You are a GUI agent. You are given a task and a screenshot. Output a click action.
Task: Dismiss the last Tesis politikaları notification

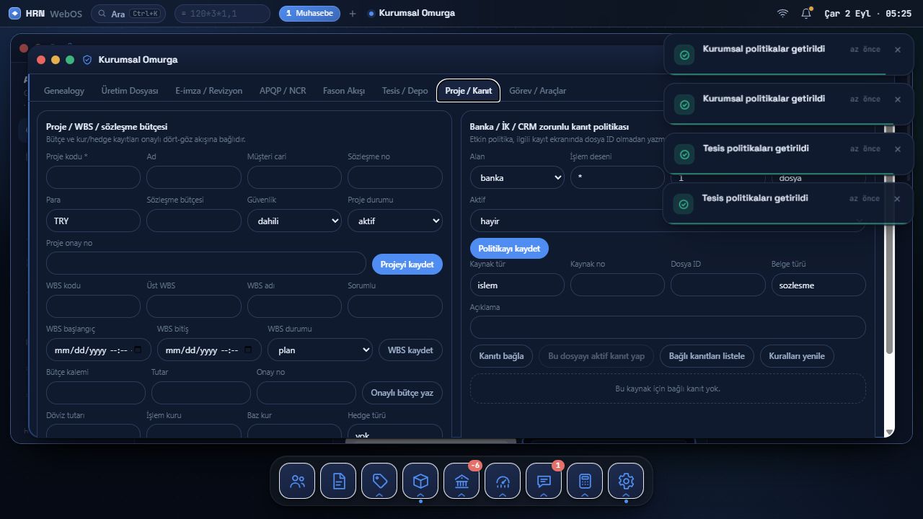[x=897, y=199]
